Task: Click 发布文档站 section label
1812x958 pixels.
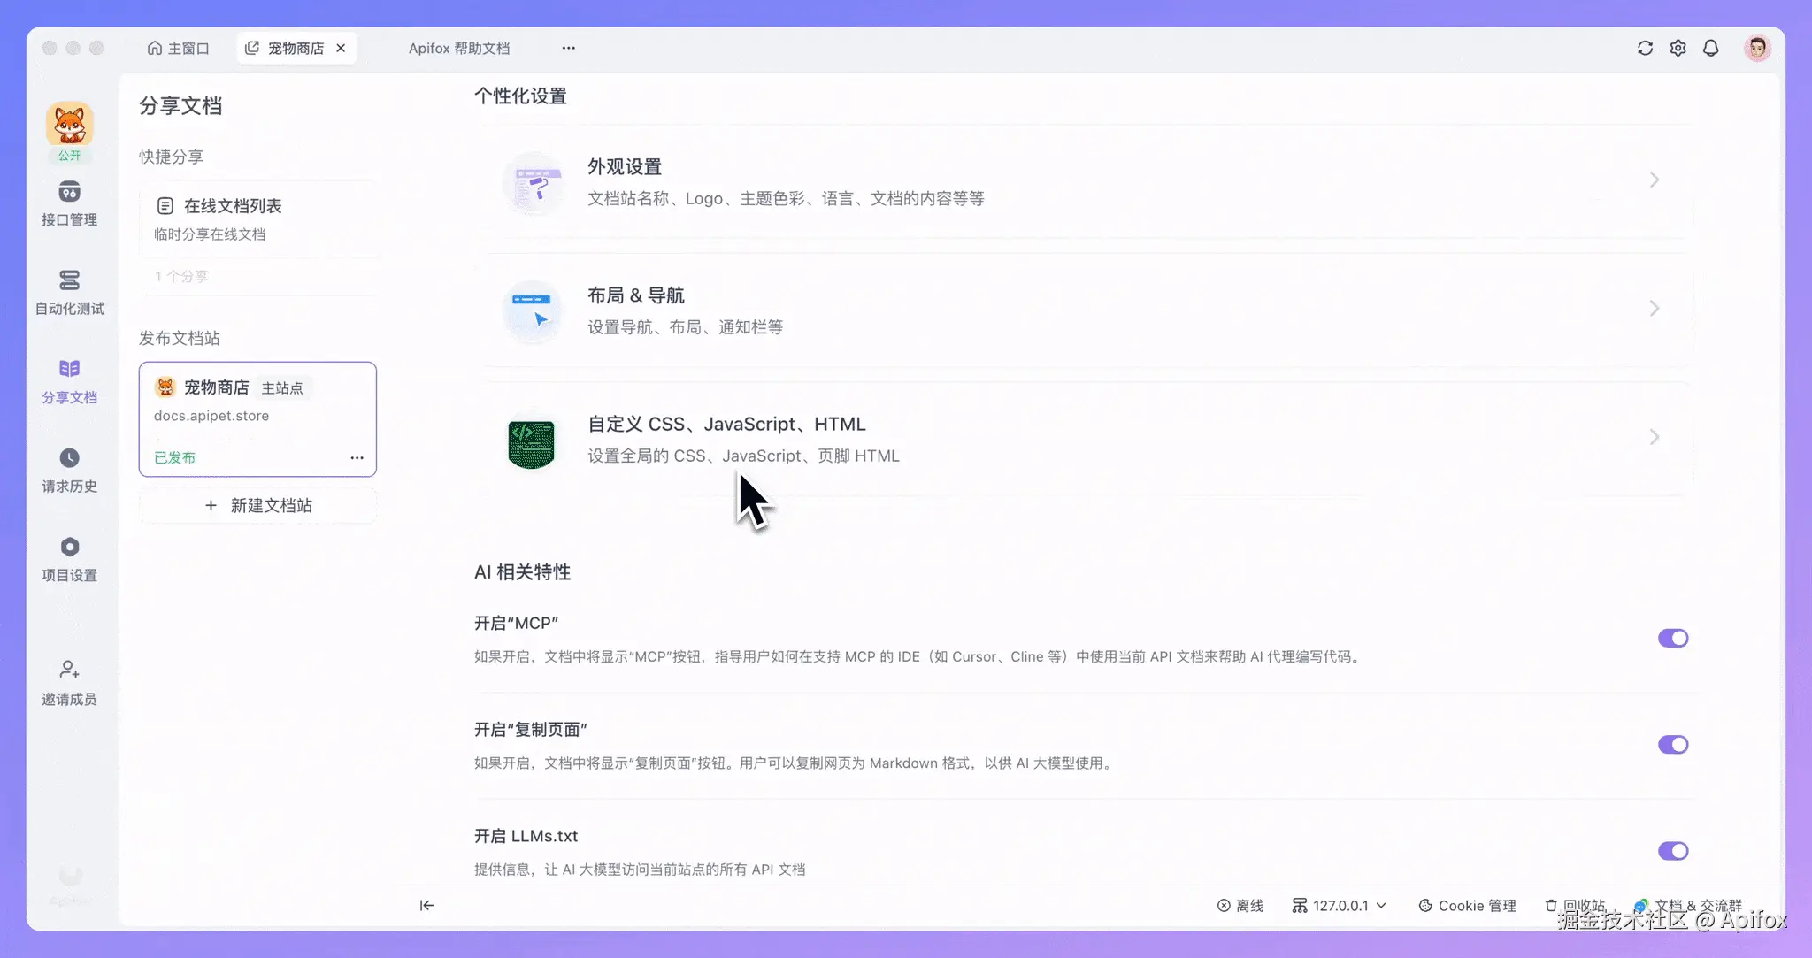Action: pyautogui.click(x=180, y=338)
